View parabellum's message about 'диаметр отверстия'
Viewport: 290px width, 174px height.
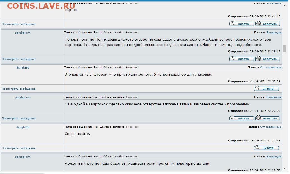click(x=19, y=59)
